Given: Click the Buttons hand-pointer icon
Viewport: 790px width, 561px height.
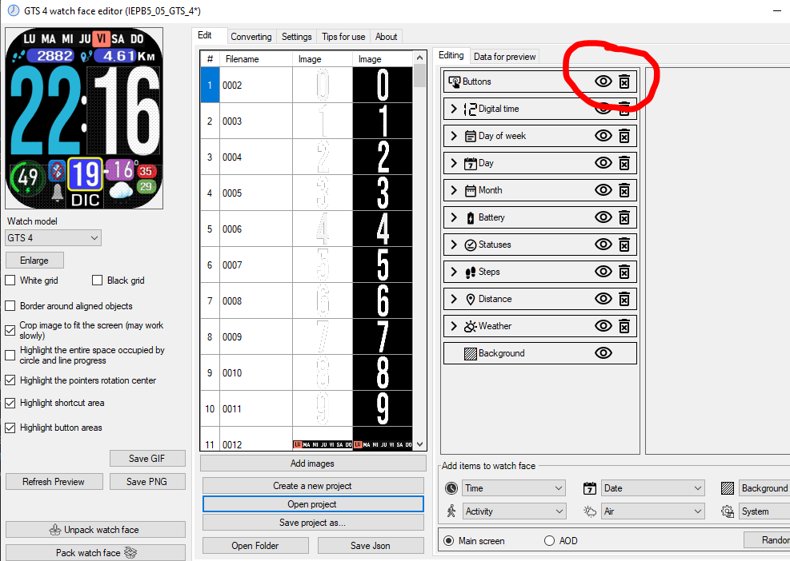Looking at the screenshot, I should tap(455, 82).
